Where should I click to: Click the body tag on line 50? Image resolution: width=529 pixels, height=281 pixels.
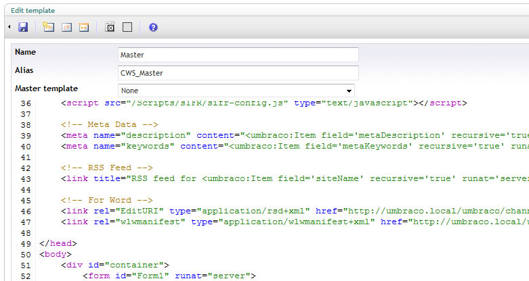[56, 254]
